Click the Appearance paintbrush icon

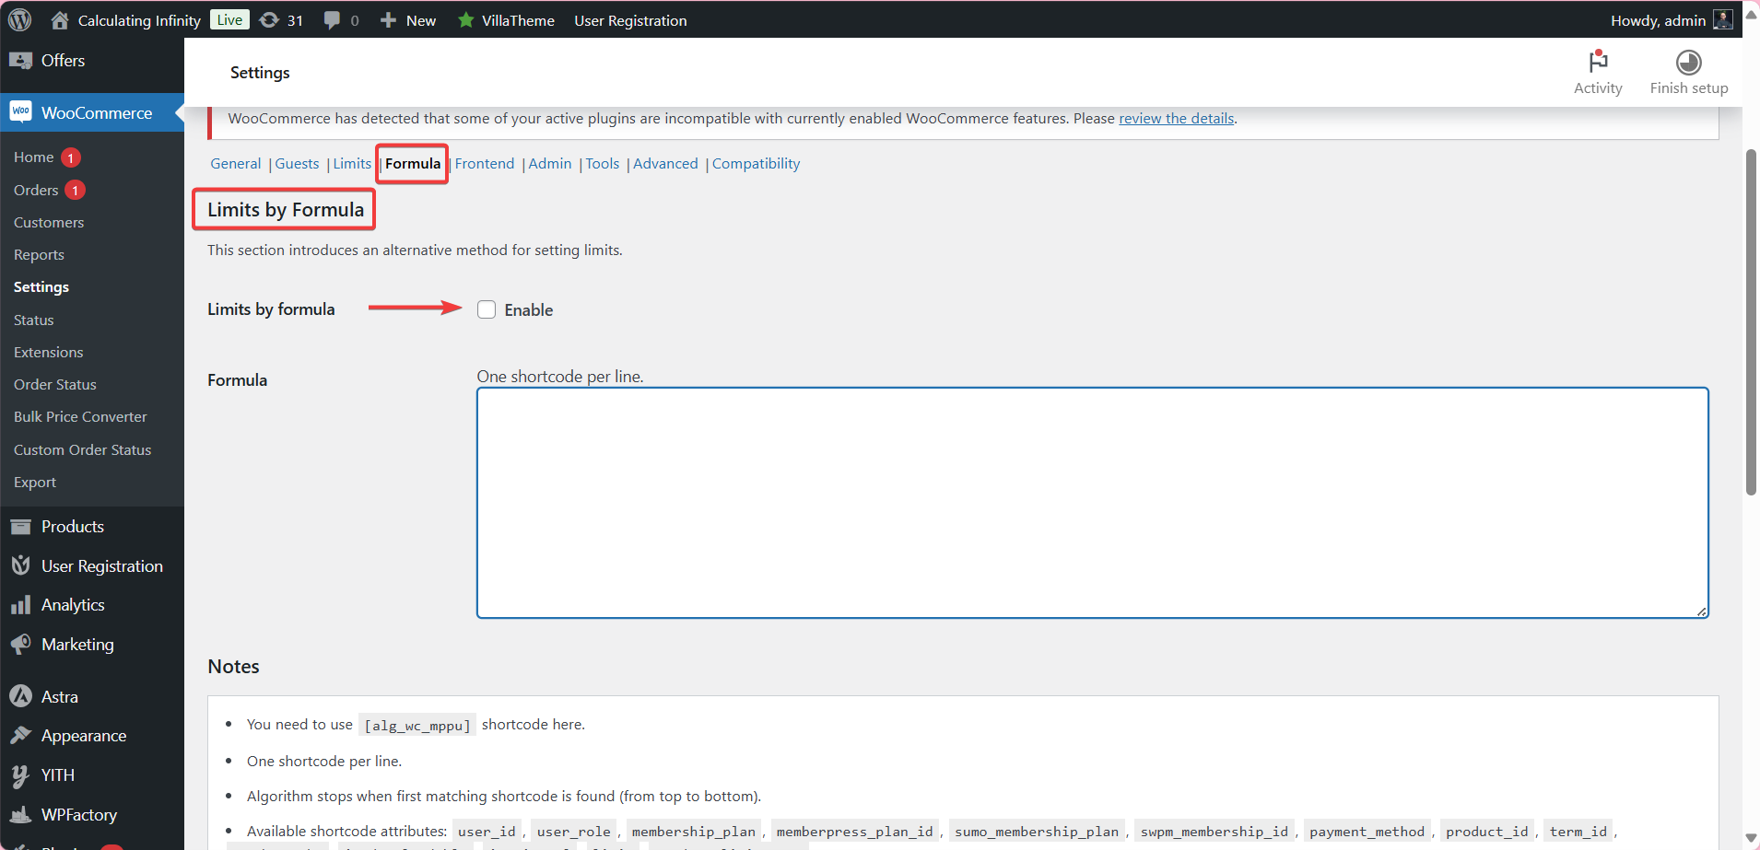tap(20, 735)
